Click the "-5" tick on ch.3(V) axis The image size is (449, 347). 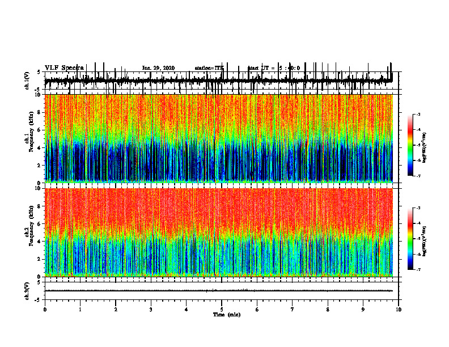[x=38, y=300]
